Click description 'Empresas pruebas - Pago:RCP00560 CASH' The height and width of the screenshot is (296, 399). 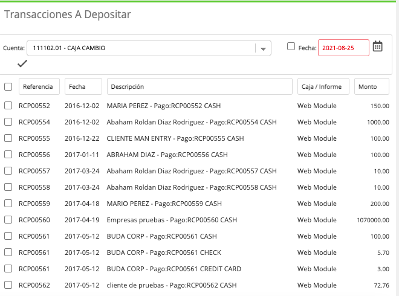[x=172, y=220]
